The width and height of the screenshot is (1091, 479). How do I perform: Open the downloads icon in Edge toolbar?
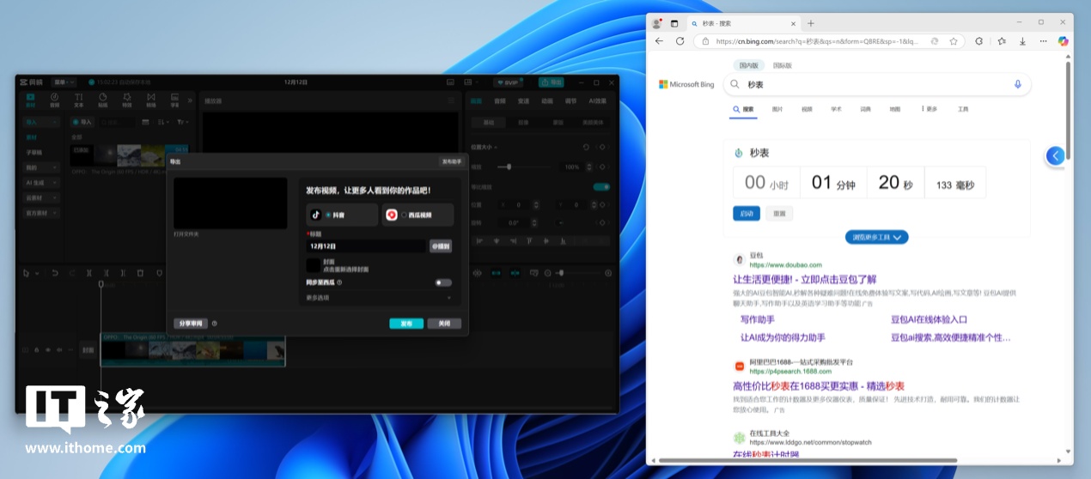[1022, 41]
